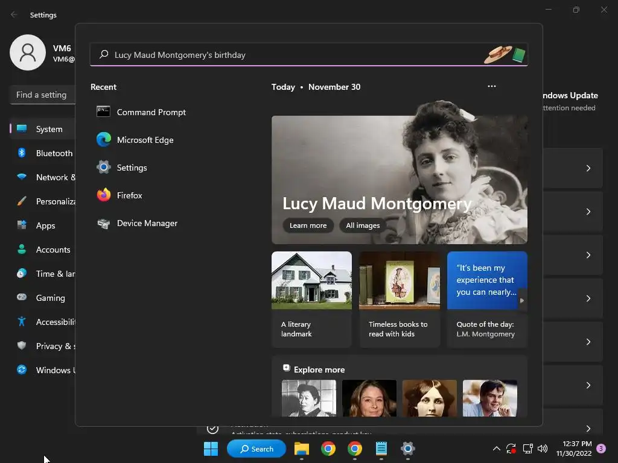Show hidden system tray icons
Image resolution: width=618 pixels, height=463 pixels.
(497, 449)
